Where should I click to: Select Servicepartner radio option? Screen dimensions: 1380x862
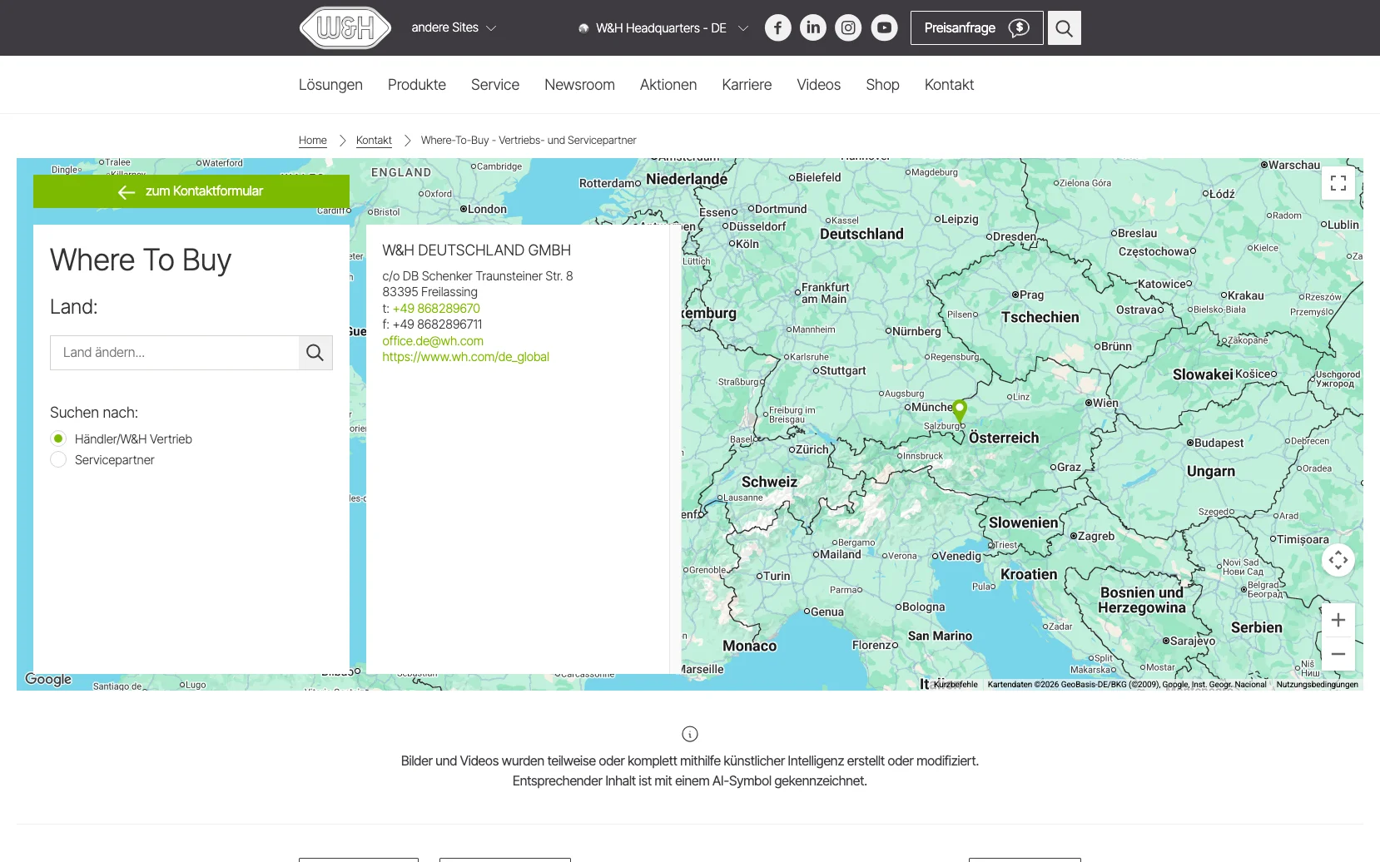point(58,460)
